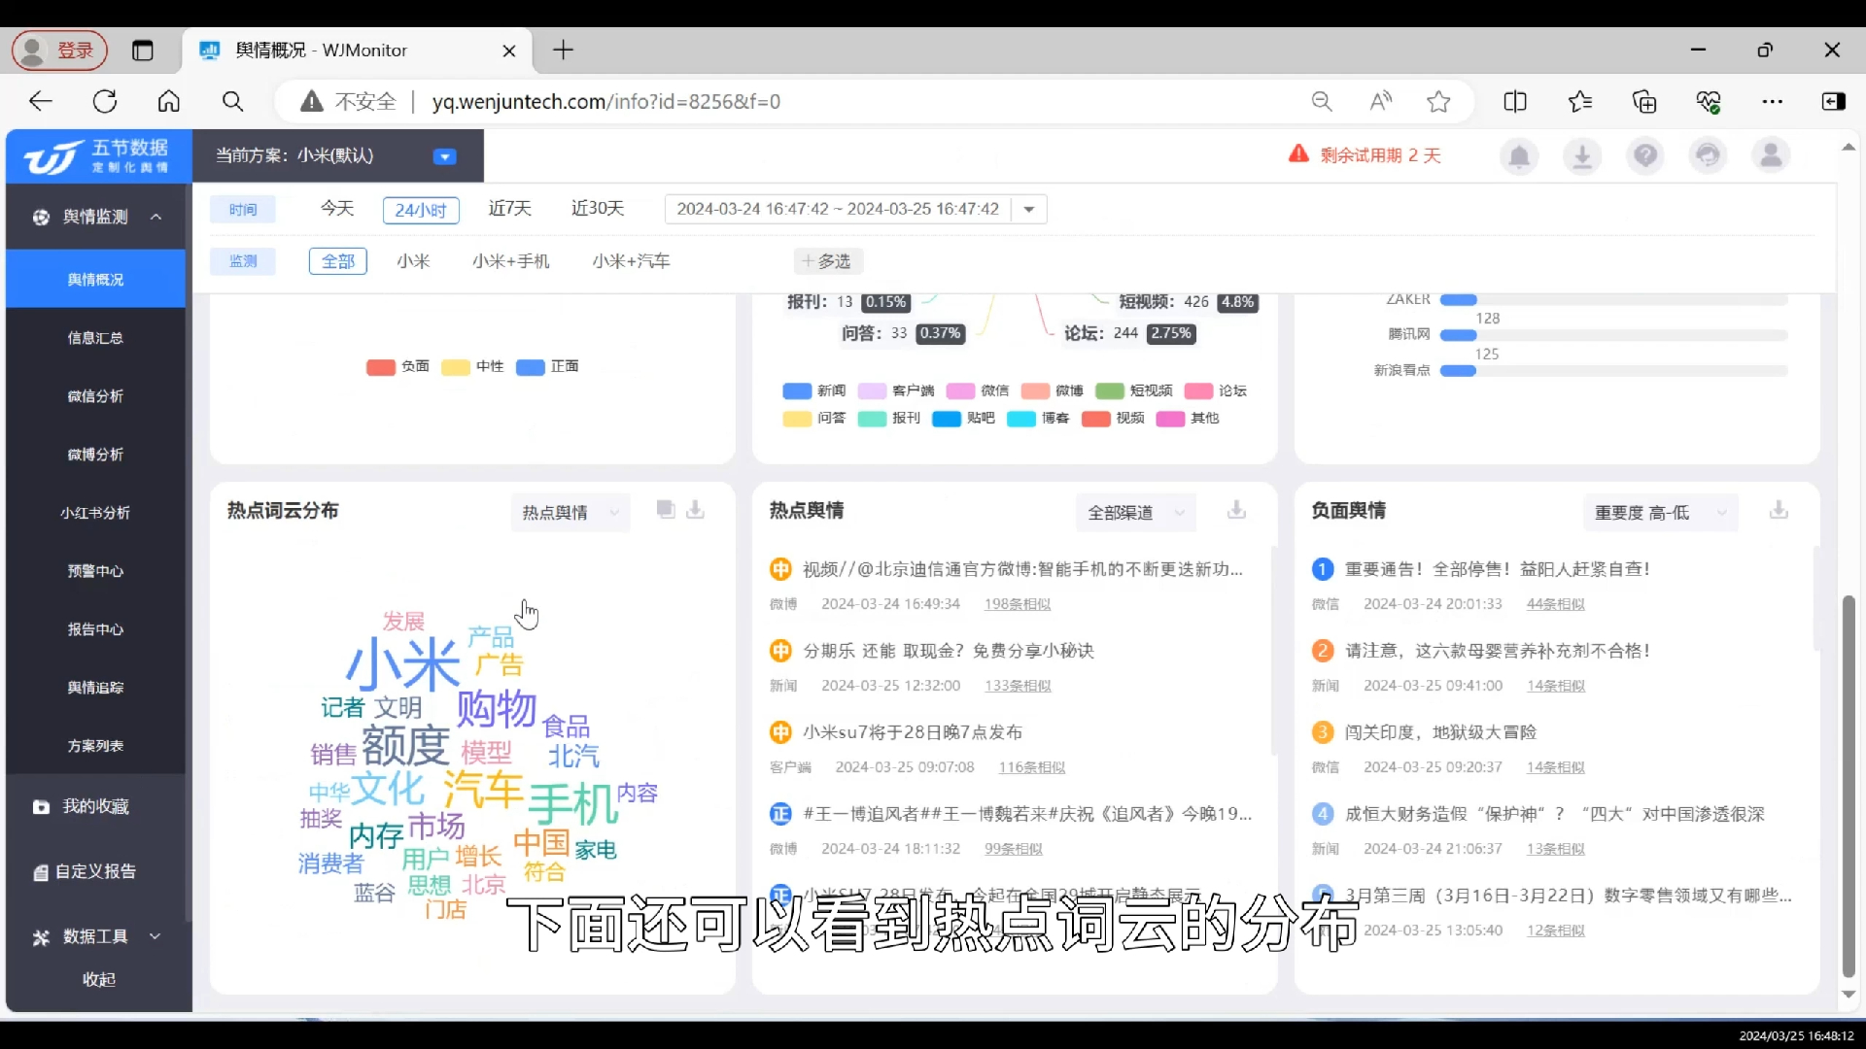This screenshot has width=1866, height=1049.
Task: Download the 负面舆情 list
Action: pos(1779,510)
